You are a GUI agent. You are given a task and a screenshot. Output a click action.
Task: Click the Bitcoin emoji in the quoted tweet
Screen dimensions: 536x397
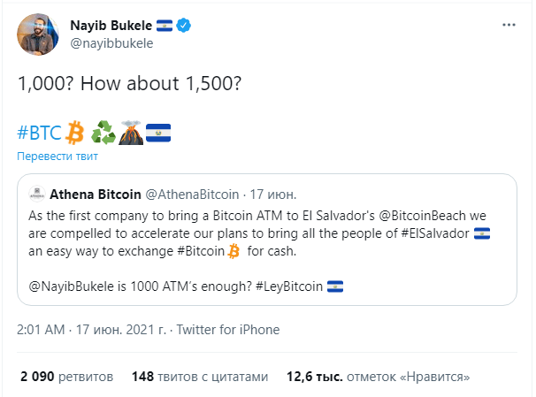(x=234, y=251)
